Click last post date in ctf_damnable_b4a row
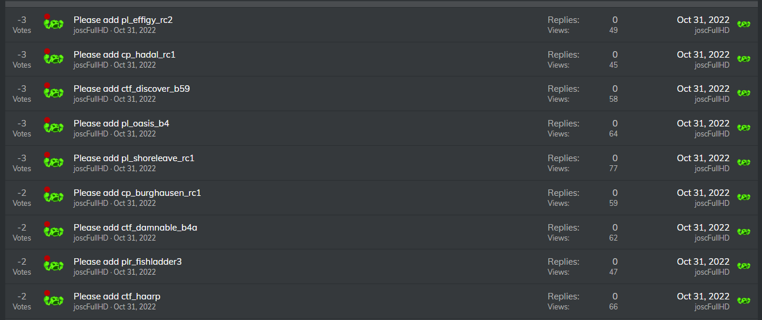 [703, 227]
